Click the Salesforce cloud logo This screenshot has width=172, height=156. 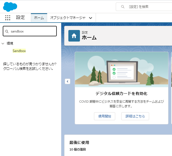(x=10, y=7)
